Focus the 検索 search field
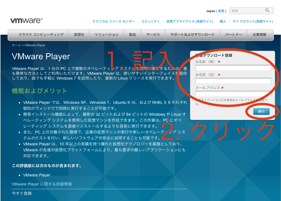 pos(251,11)
